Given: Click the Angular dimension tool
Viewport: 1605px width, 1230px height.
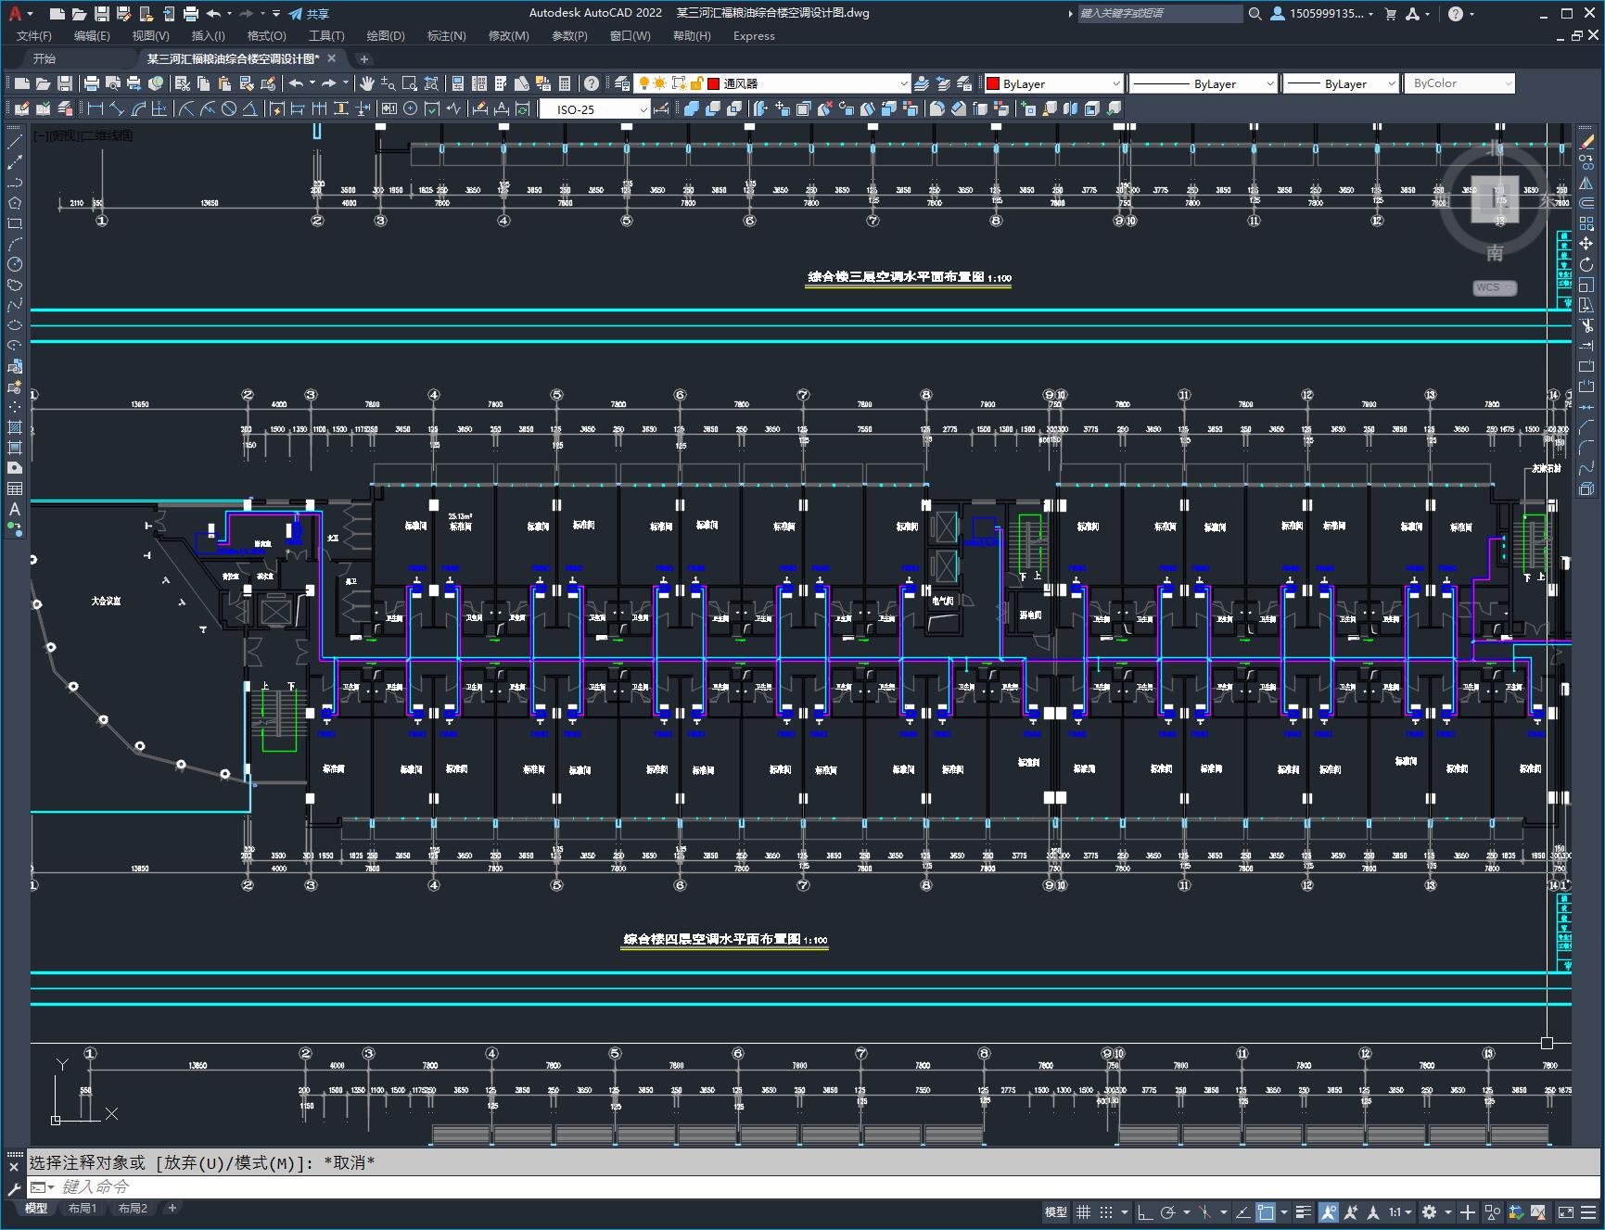Looking at the screenshot, I should [x=249, y=108].
